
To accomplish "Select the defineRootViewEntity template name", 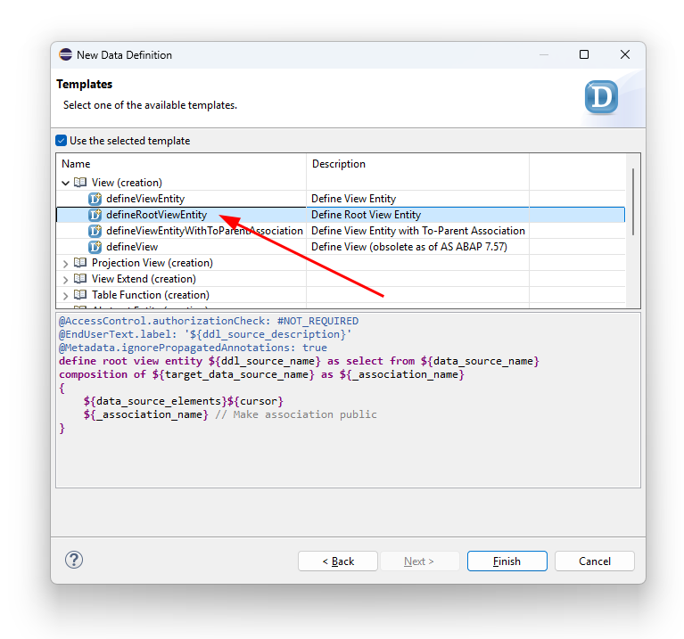I will tap(157, 215).
